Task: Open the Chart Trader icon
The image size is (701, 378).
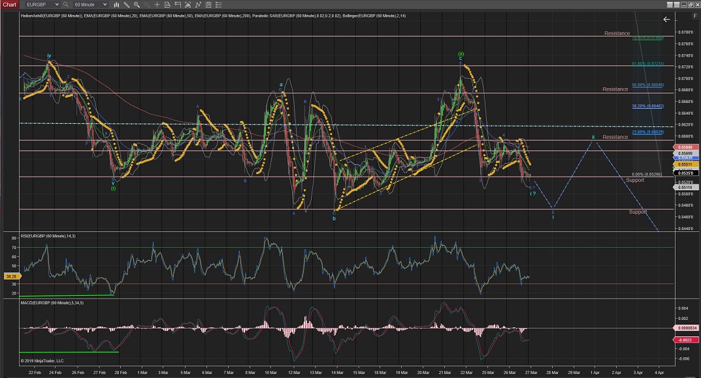Action: click(178, 5)
